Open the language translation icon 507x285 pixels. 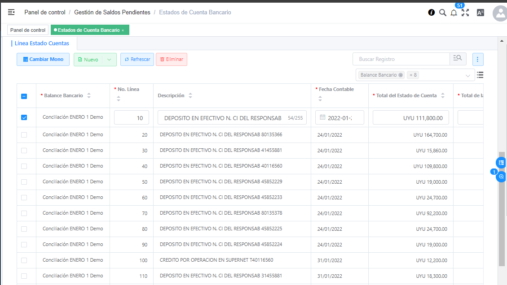[480, 13]
